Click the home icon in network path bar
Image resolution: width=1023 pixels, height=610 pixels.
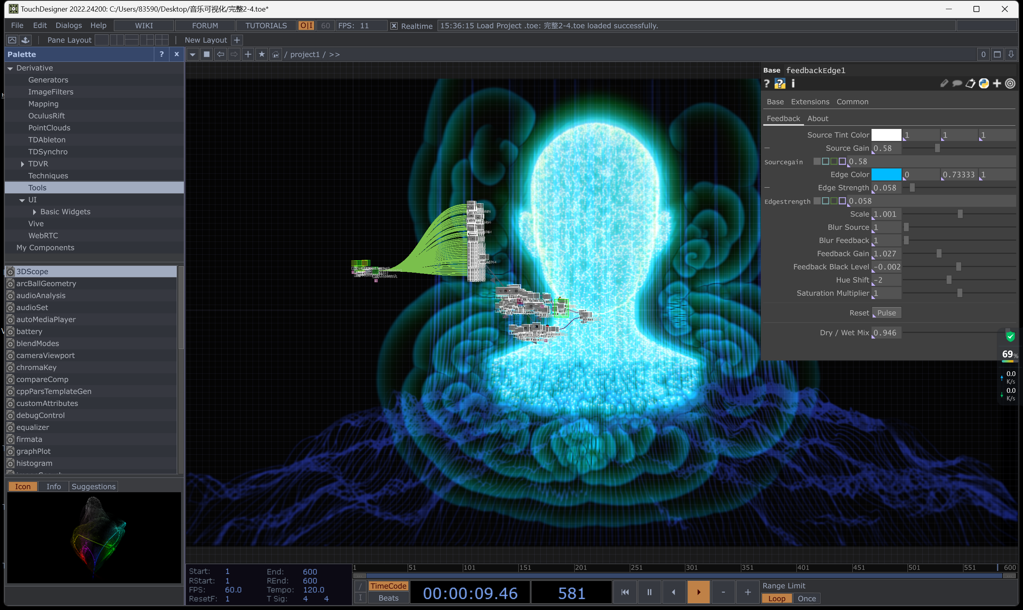coord(275,54)
